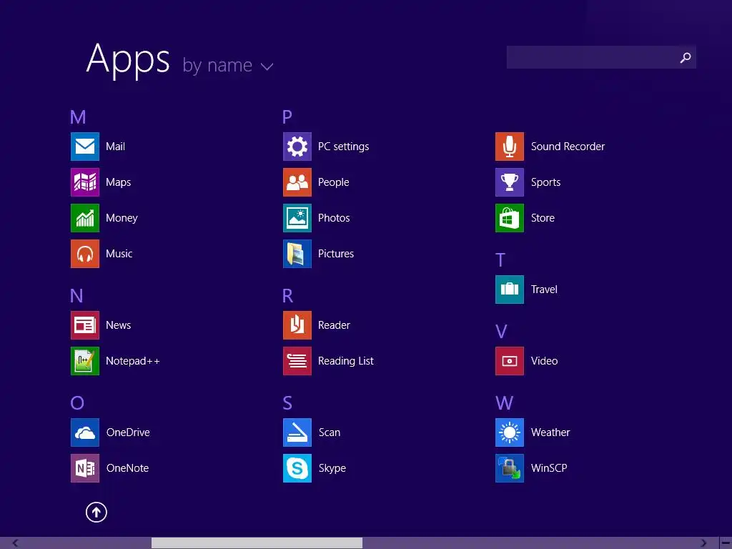Click the 'Skype' label text
732x549 pixels.
click(332, 469)
